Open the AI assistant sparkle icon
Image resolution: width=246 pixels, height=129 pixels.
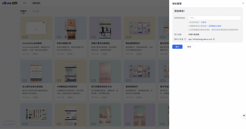244,115
